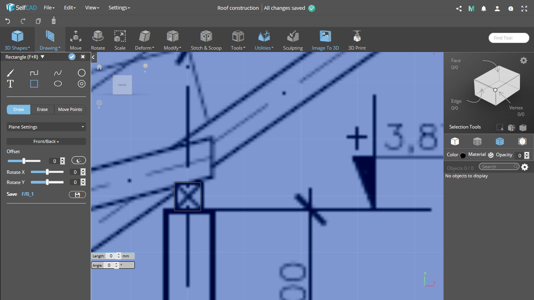Open view cube settings gear

point(523,60)
